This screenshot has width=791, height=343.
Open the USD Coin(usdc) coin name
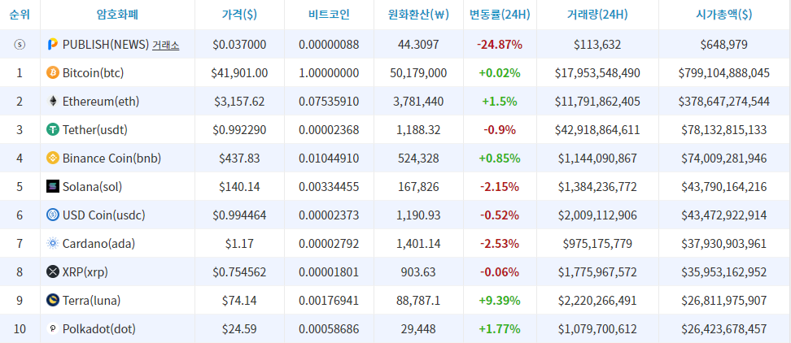[x=103, y=215]
